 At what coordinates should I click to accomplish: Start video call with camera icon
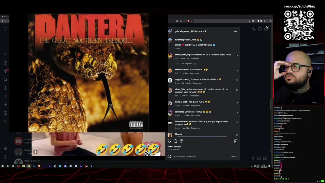[260, 29]
